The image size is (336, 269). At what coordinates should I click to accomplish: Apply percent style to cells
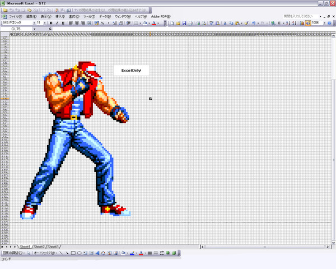click(102, 23)
